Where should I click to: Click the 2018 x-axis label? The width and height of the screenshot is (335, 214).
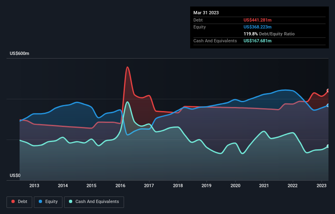click(178, 186)
